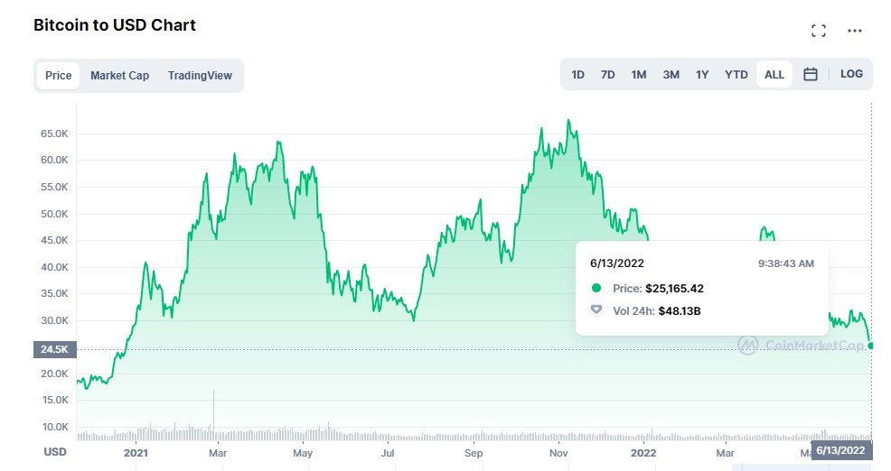Viewport: 891px width, 471px height.
Task: Open the fullscreen chart view icon
Action: pos(819,31)
